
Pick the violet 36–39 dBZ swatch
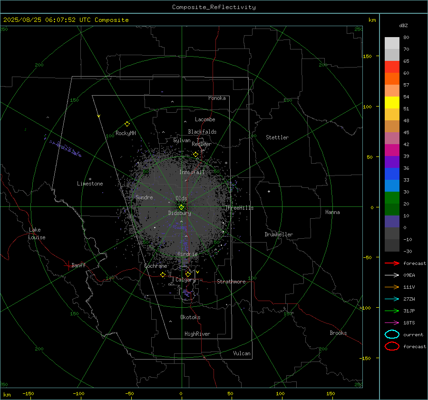coord(392,162)
